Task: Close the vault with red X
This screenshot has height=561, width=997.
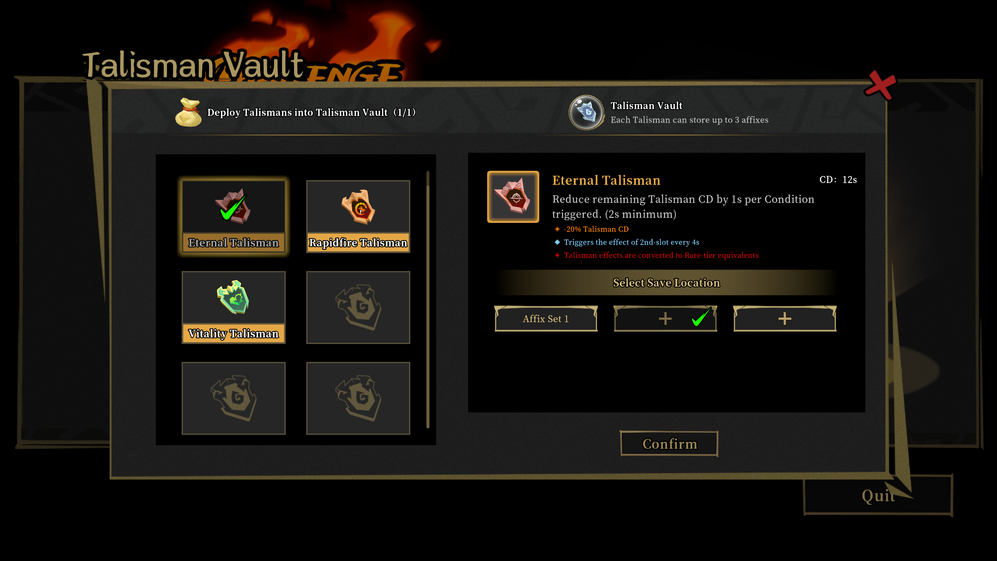Action: (x=880, y=85)
